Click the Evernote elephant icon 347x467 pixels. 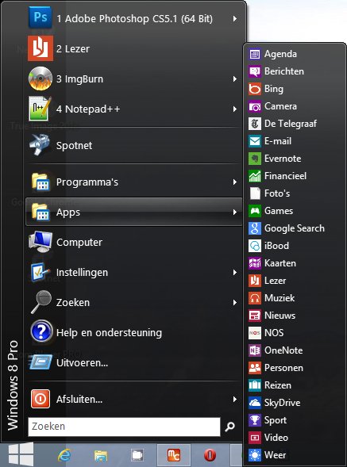[255, 159]
